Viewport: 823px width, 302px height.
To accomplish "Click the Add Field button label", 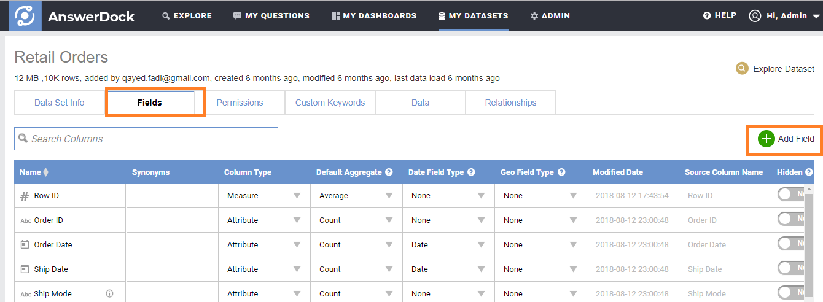I will (796, 139).
